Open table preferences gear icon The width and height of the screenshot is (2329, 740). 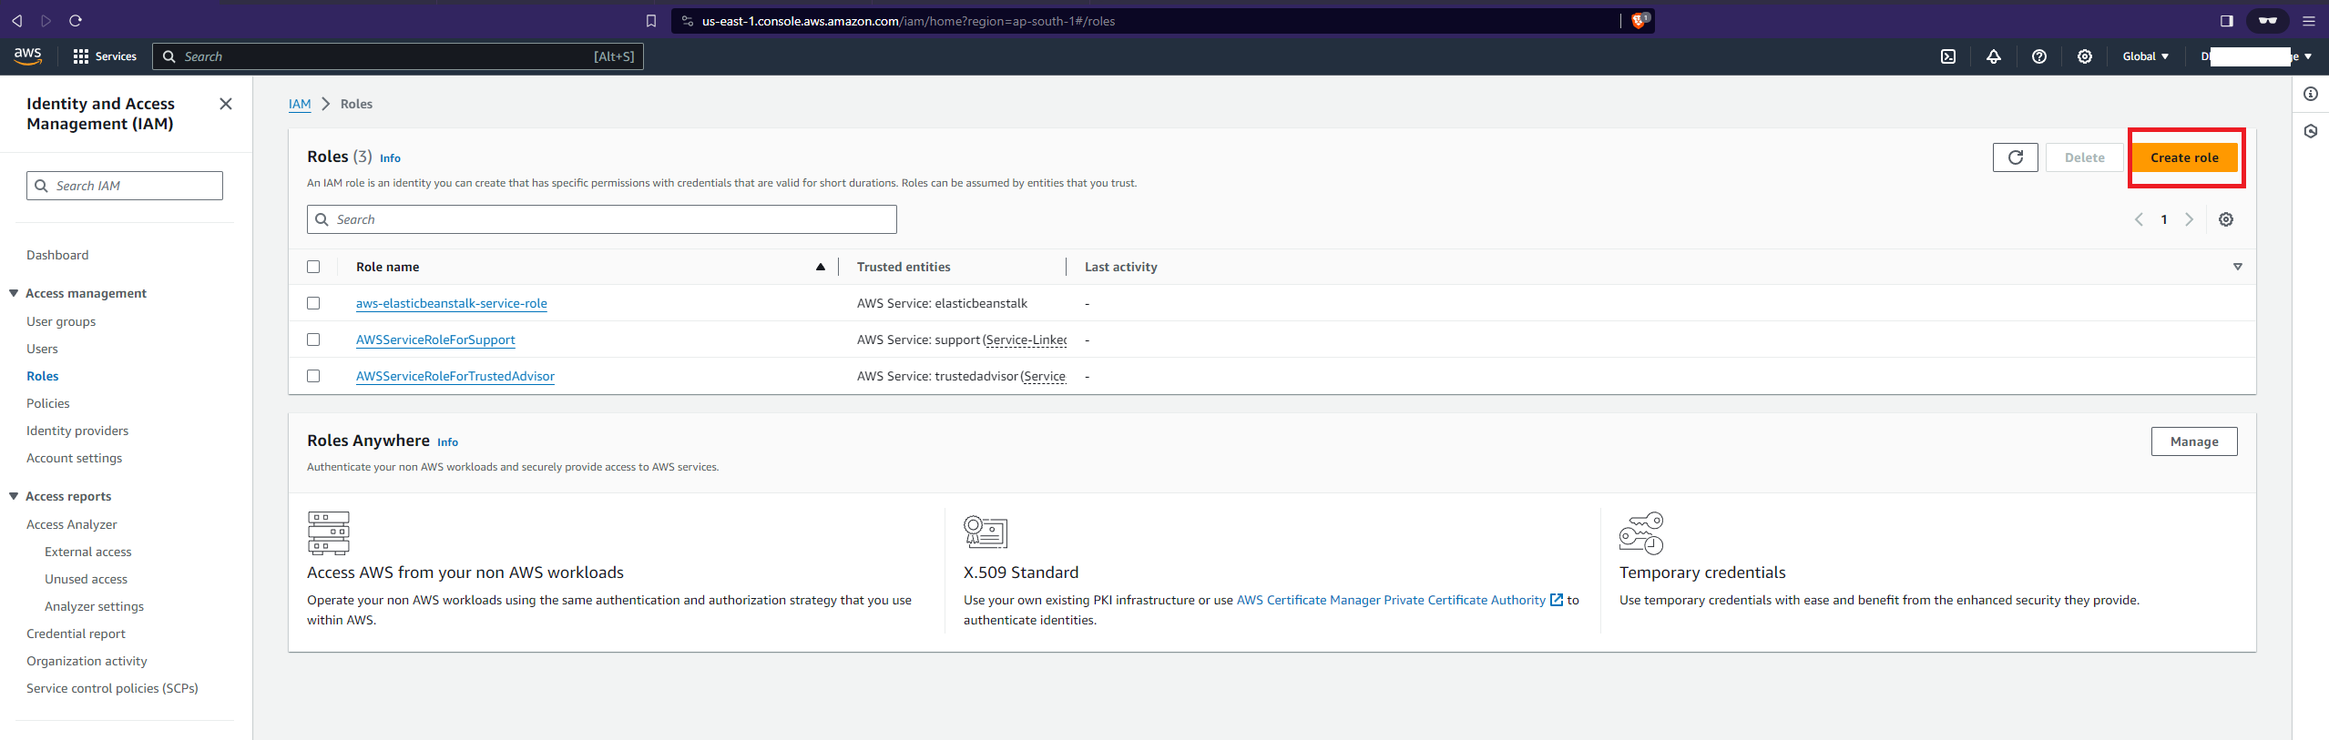2225,219
